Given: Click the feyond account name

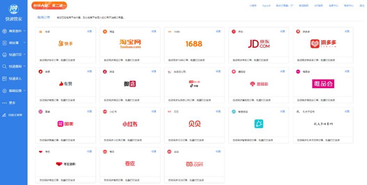Looking at the screenshot, I should pos(266,6).
